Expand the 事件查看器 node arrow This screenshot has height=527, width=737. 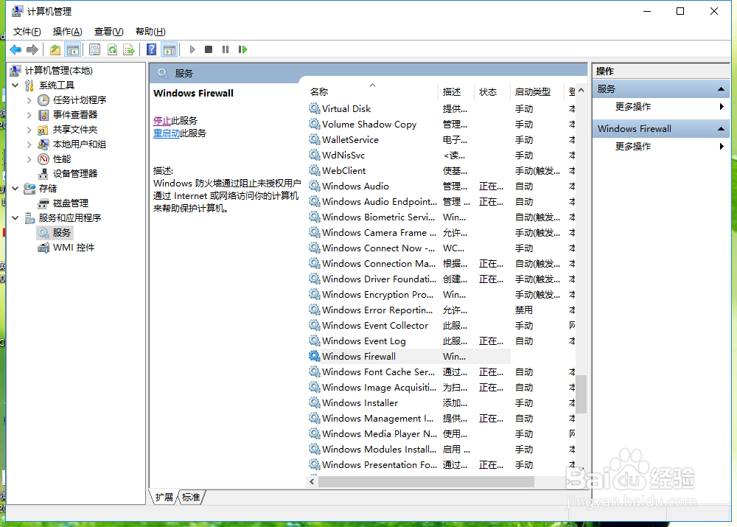29,115
